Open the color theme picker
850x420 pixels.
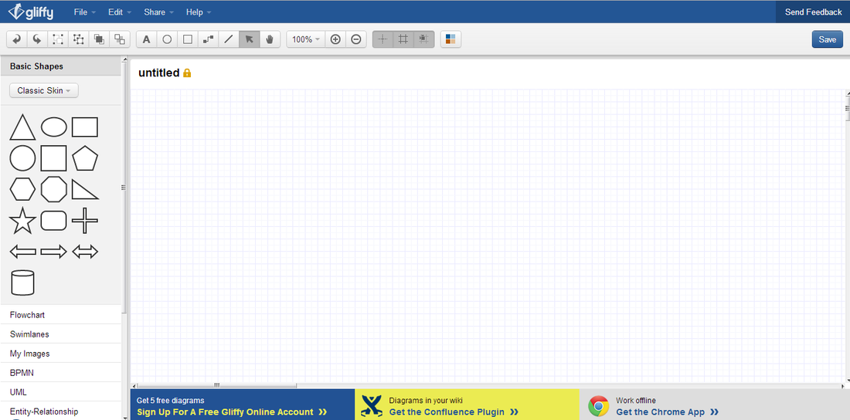tap(450, 39)
